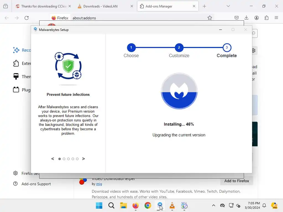Viewport: 283px width, 212px height.
Task: Bookmark this page with the star
Action: pos(209,18)
